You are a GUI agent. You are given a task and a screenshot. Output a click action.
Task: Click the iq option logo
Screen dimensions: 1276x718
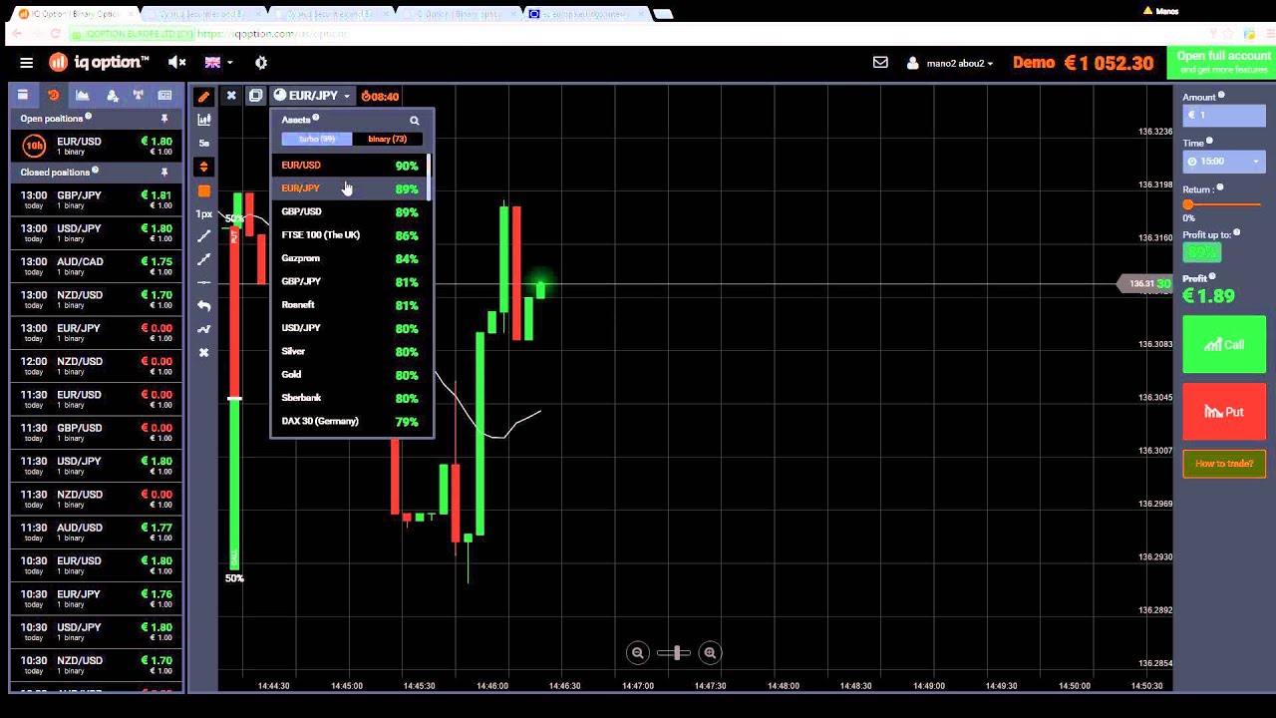click(100, 63)
